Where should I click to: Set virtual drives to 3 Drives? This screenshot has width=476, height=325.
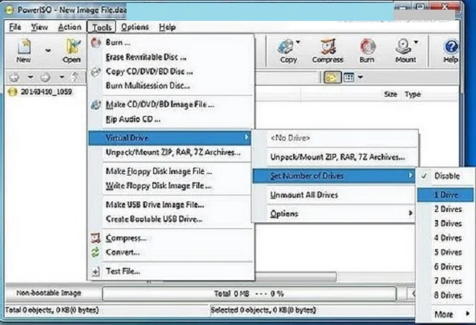click(x=445, y=224)
